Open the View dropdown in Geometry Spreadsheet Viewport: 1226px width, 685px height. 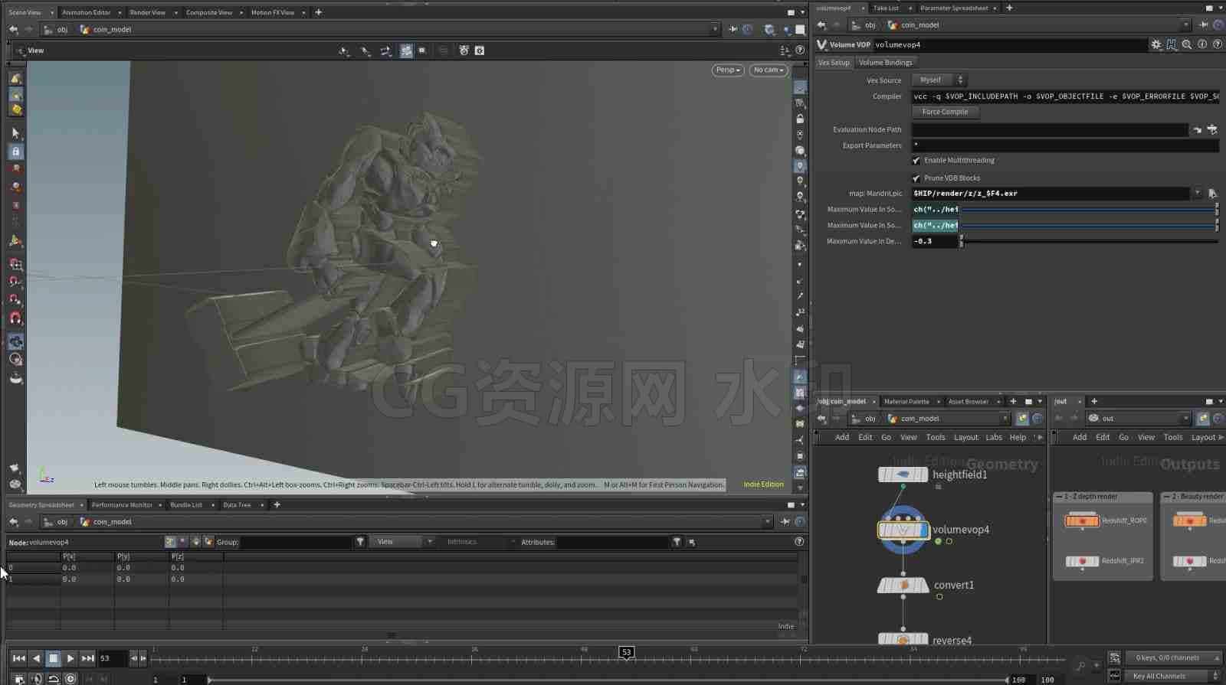[402, 542]
